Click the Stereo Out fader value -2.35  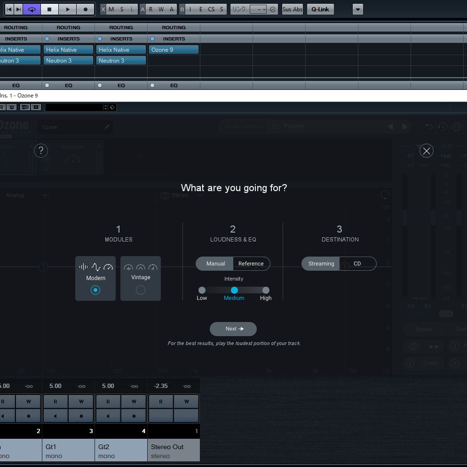coord(160,386)
